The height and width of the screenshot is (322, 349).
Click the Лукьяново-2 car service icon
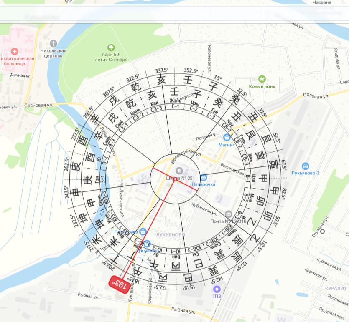click(x=305, y=166)
